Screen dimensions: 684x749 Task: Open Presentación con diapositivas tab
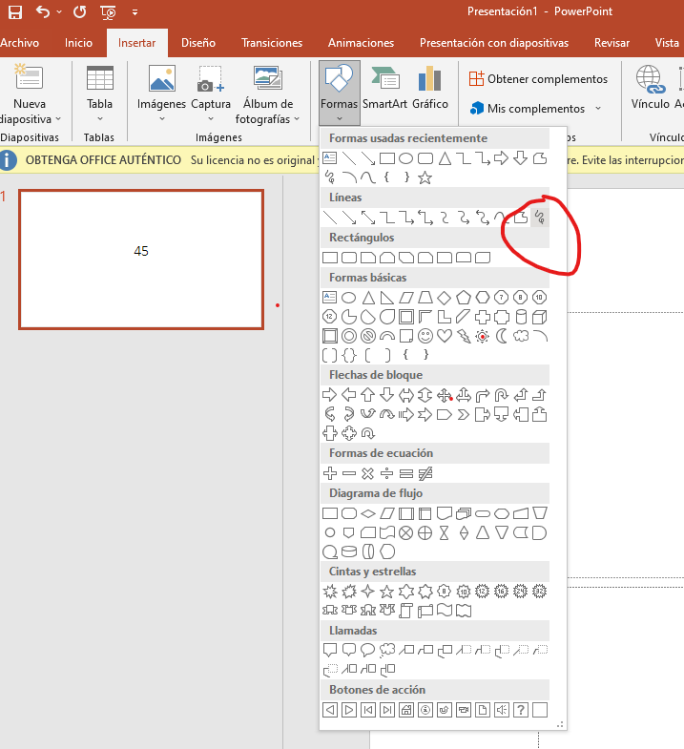494,43
